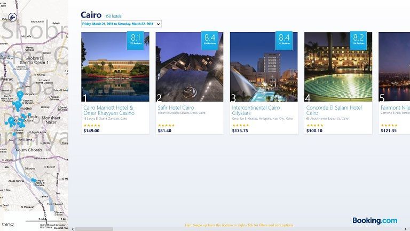This screenshot has width=410, height=231.
Task: Click the 65 Abdel Hamid Badawi address
Action: pos(327,119)
